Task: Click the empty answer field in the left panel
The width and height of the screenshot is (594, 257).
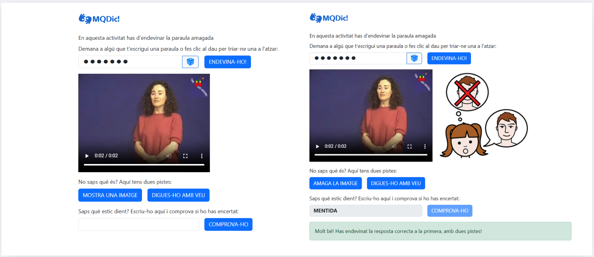Action: pyautogui.click(x=138, y=224)
